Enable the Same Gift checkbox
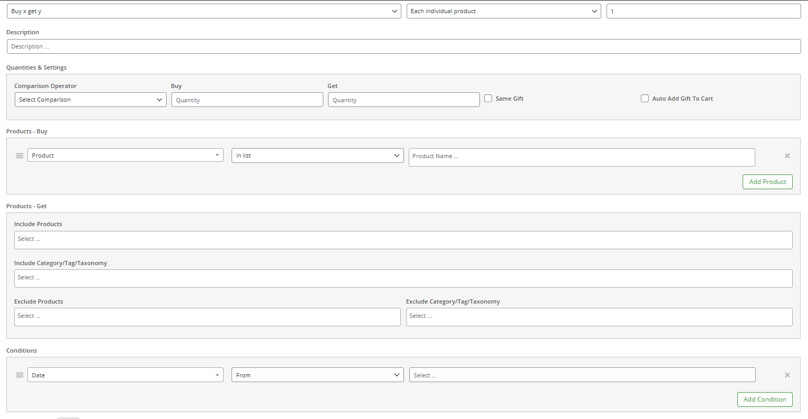808x419 pixels. [x=488, y=99]
